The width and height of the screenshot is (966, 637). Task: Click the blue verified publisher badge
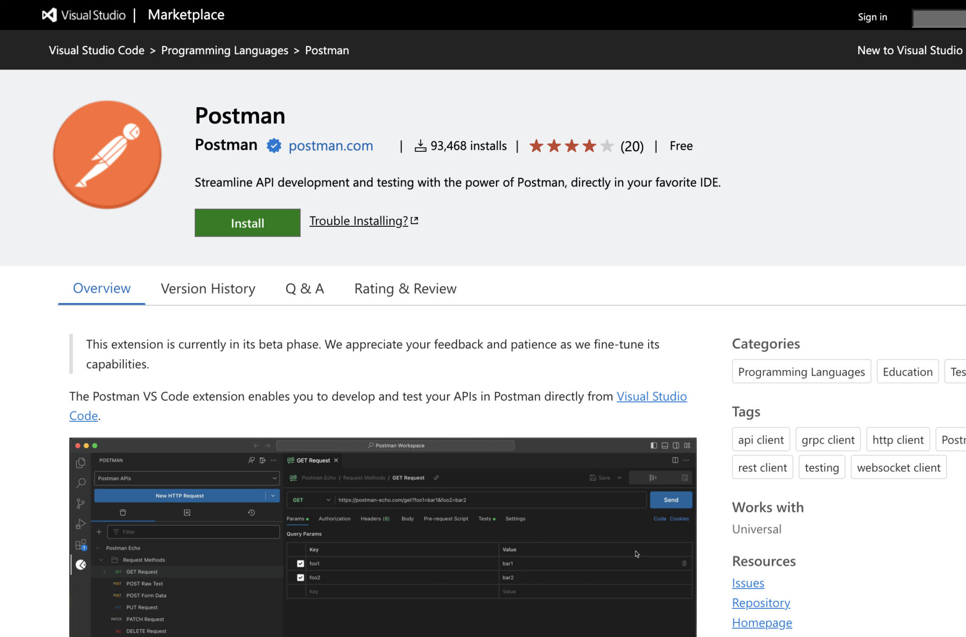(274, 146)
